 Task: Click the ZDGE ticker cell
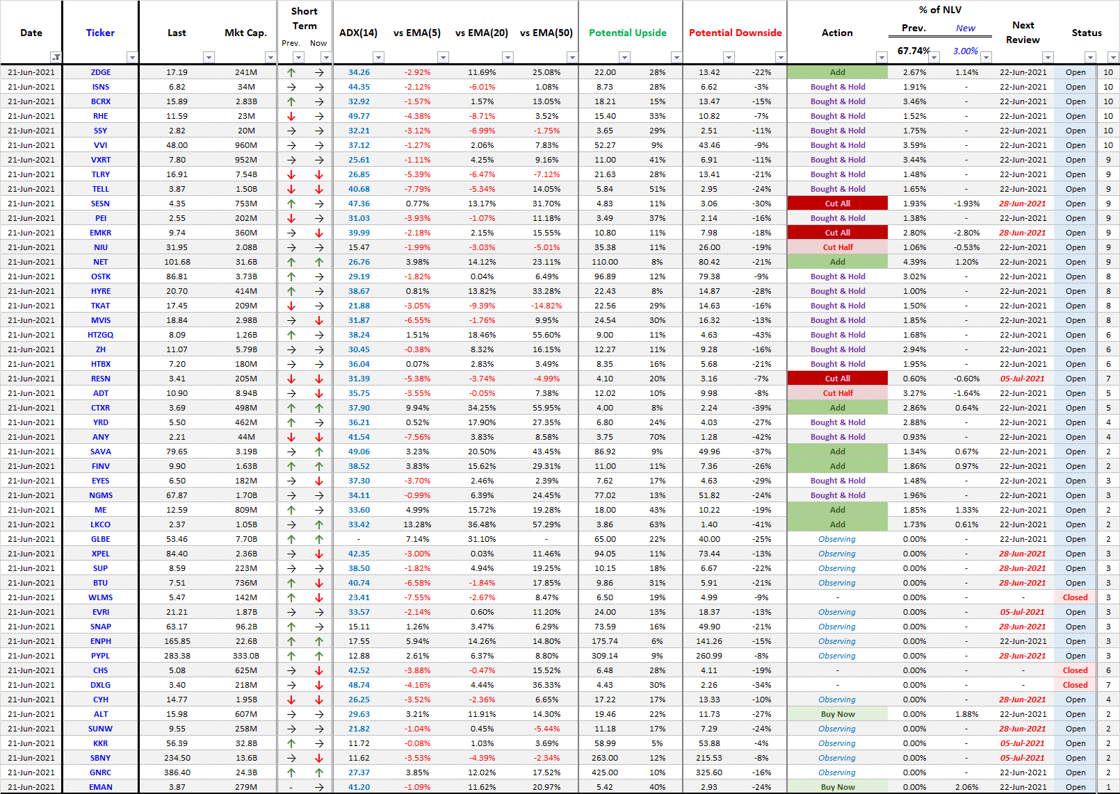click(x=101, y=72)
